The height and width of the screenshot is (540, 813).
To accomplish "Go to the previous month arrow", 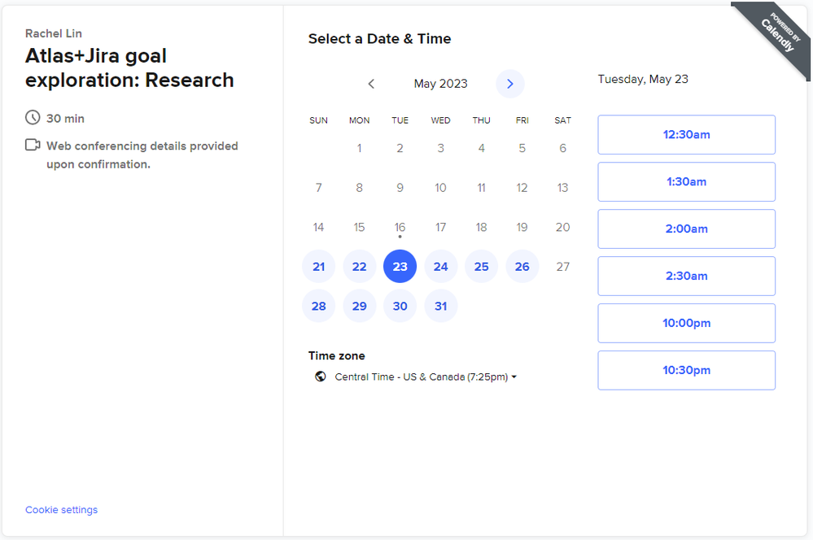I will [371, 84].
